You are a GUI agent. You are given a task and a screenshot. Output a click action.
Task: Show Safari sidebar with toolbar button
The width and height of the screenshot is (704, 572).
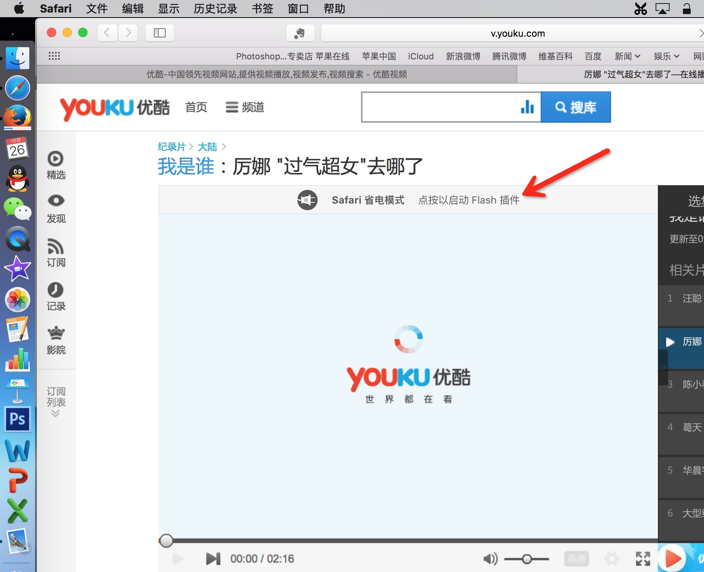pyautogui.click(x=160, y=33)
